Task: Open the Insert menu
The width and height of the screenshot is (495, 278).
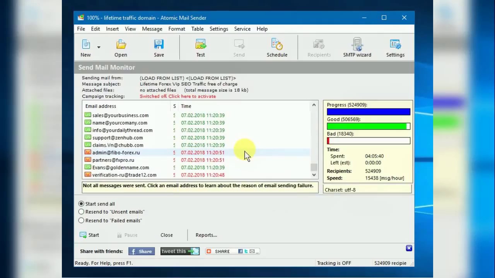Action: point(112,29)
